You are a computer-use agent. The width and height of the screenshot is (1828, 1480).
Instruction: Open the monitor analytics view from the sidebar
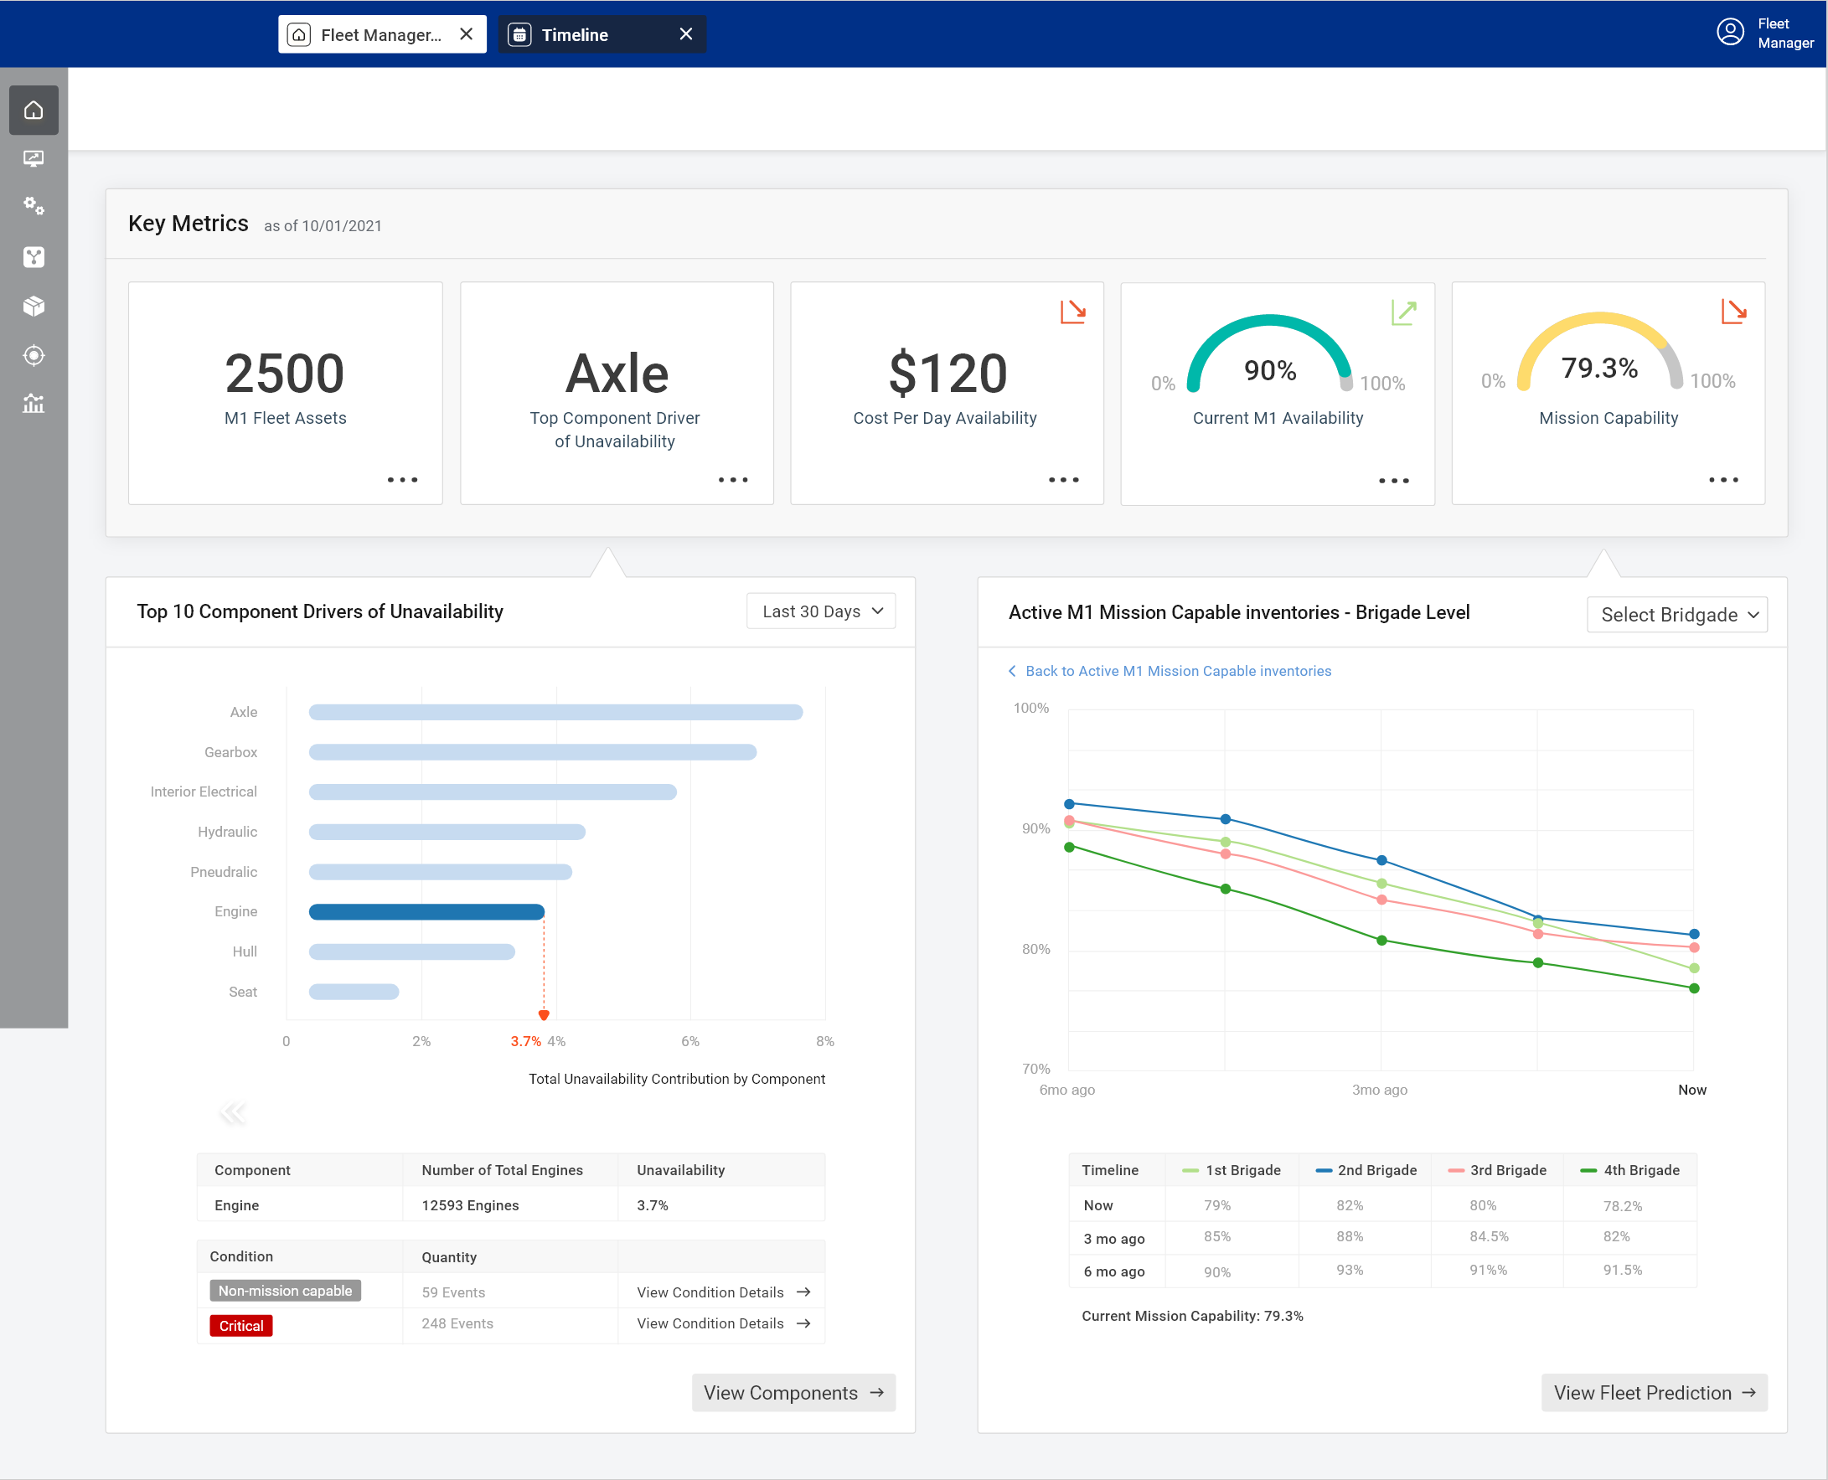pyautogui.click(x=34, y=158)
